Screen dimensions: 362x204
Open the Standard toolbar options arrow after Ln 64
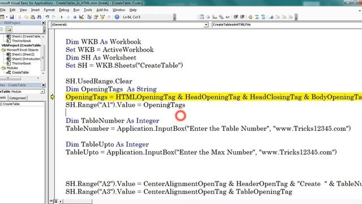point(175,17)
